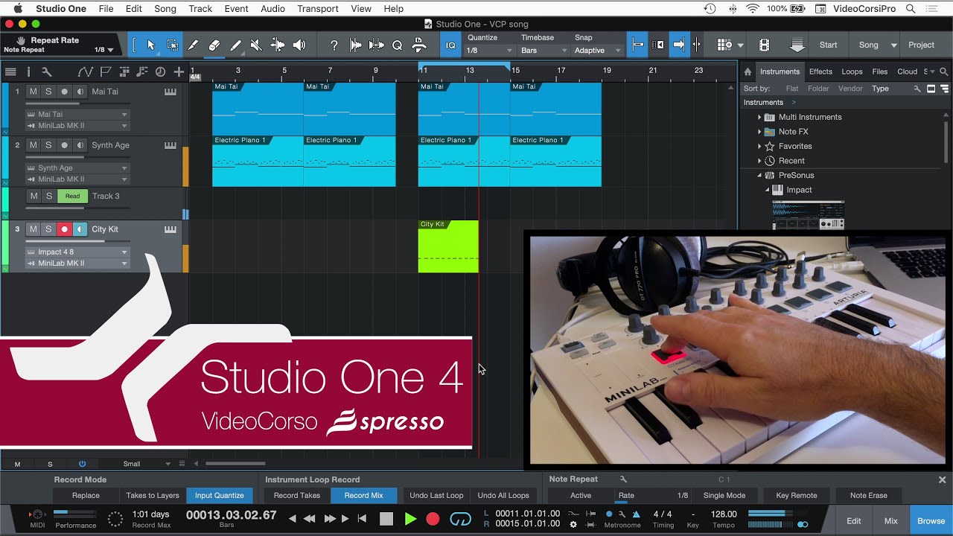953x536 pixels.
Task: Switch to the Effects browser tab
Action: [820, 71]
